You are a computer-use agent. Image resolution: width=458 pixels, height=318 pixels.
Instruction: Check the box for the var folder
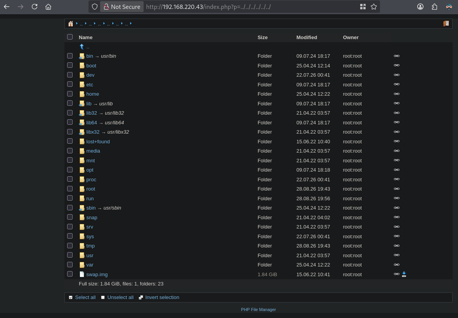click(70, 265)
